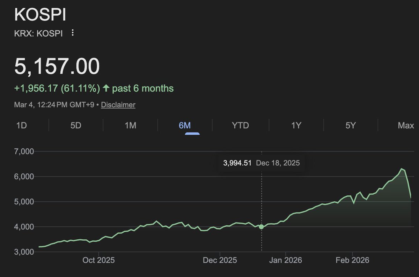Screen dimensions: 419x277
Task: Show the 1Y chart range
Action: coord(296,125)
